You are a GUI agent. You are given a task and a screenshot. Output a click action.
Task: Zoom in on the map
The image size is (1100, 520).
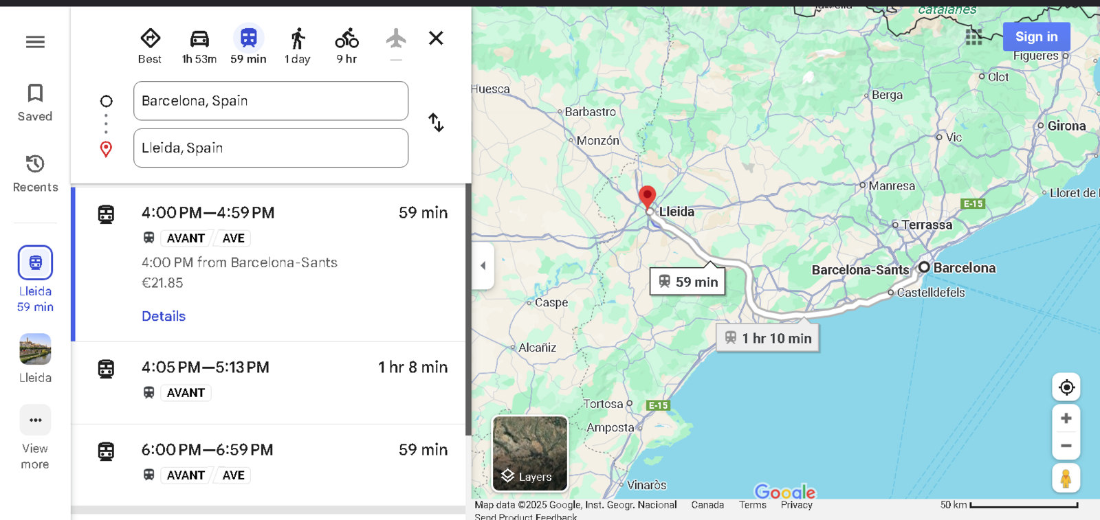pyautogui.click(x=1066, y=418)
